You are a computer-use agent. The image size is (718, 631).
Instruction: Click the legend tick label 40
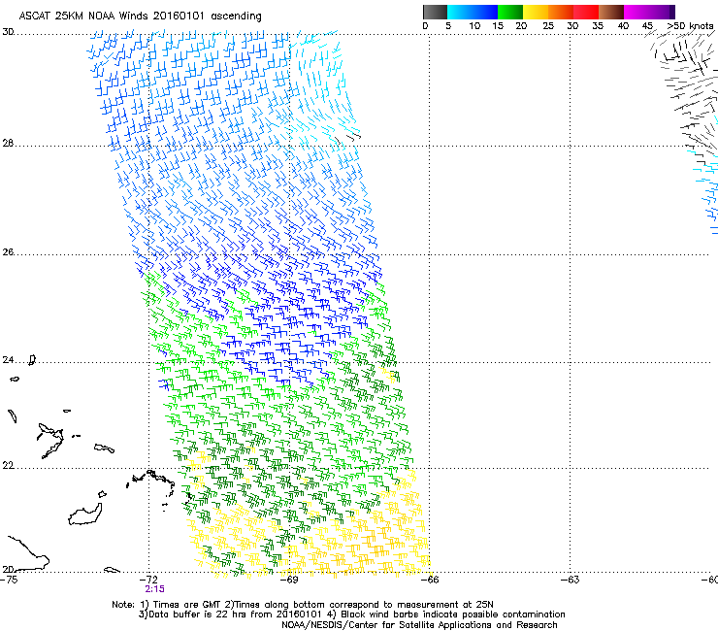point(623,26)
